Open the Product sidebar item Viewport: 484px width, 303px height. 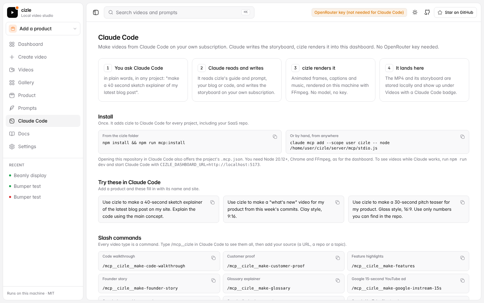(43, 95)
